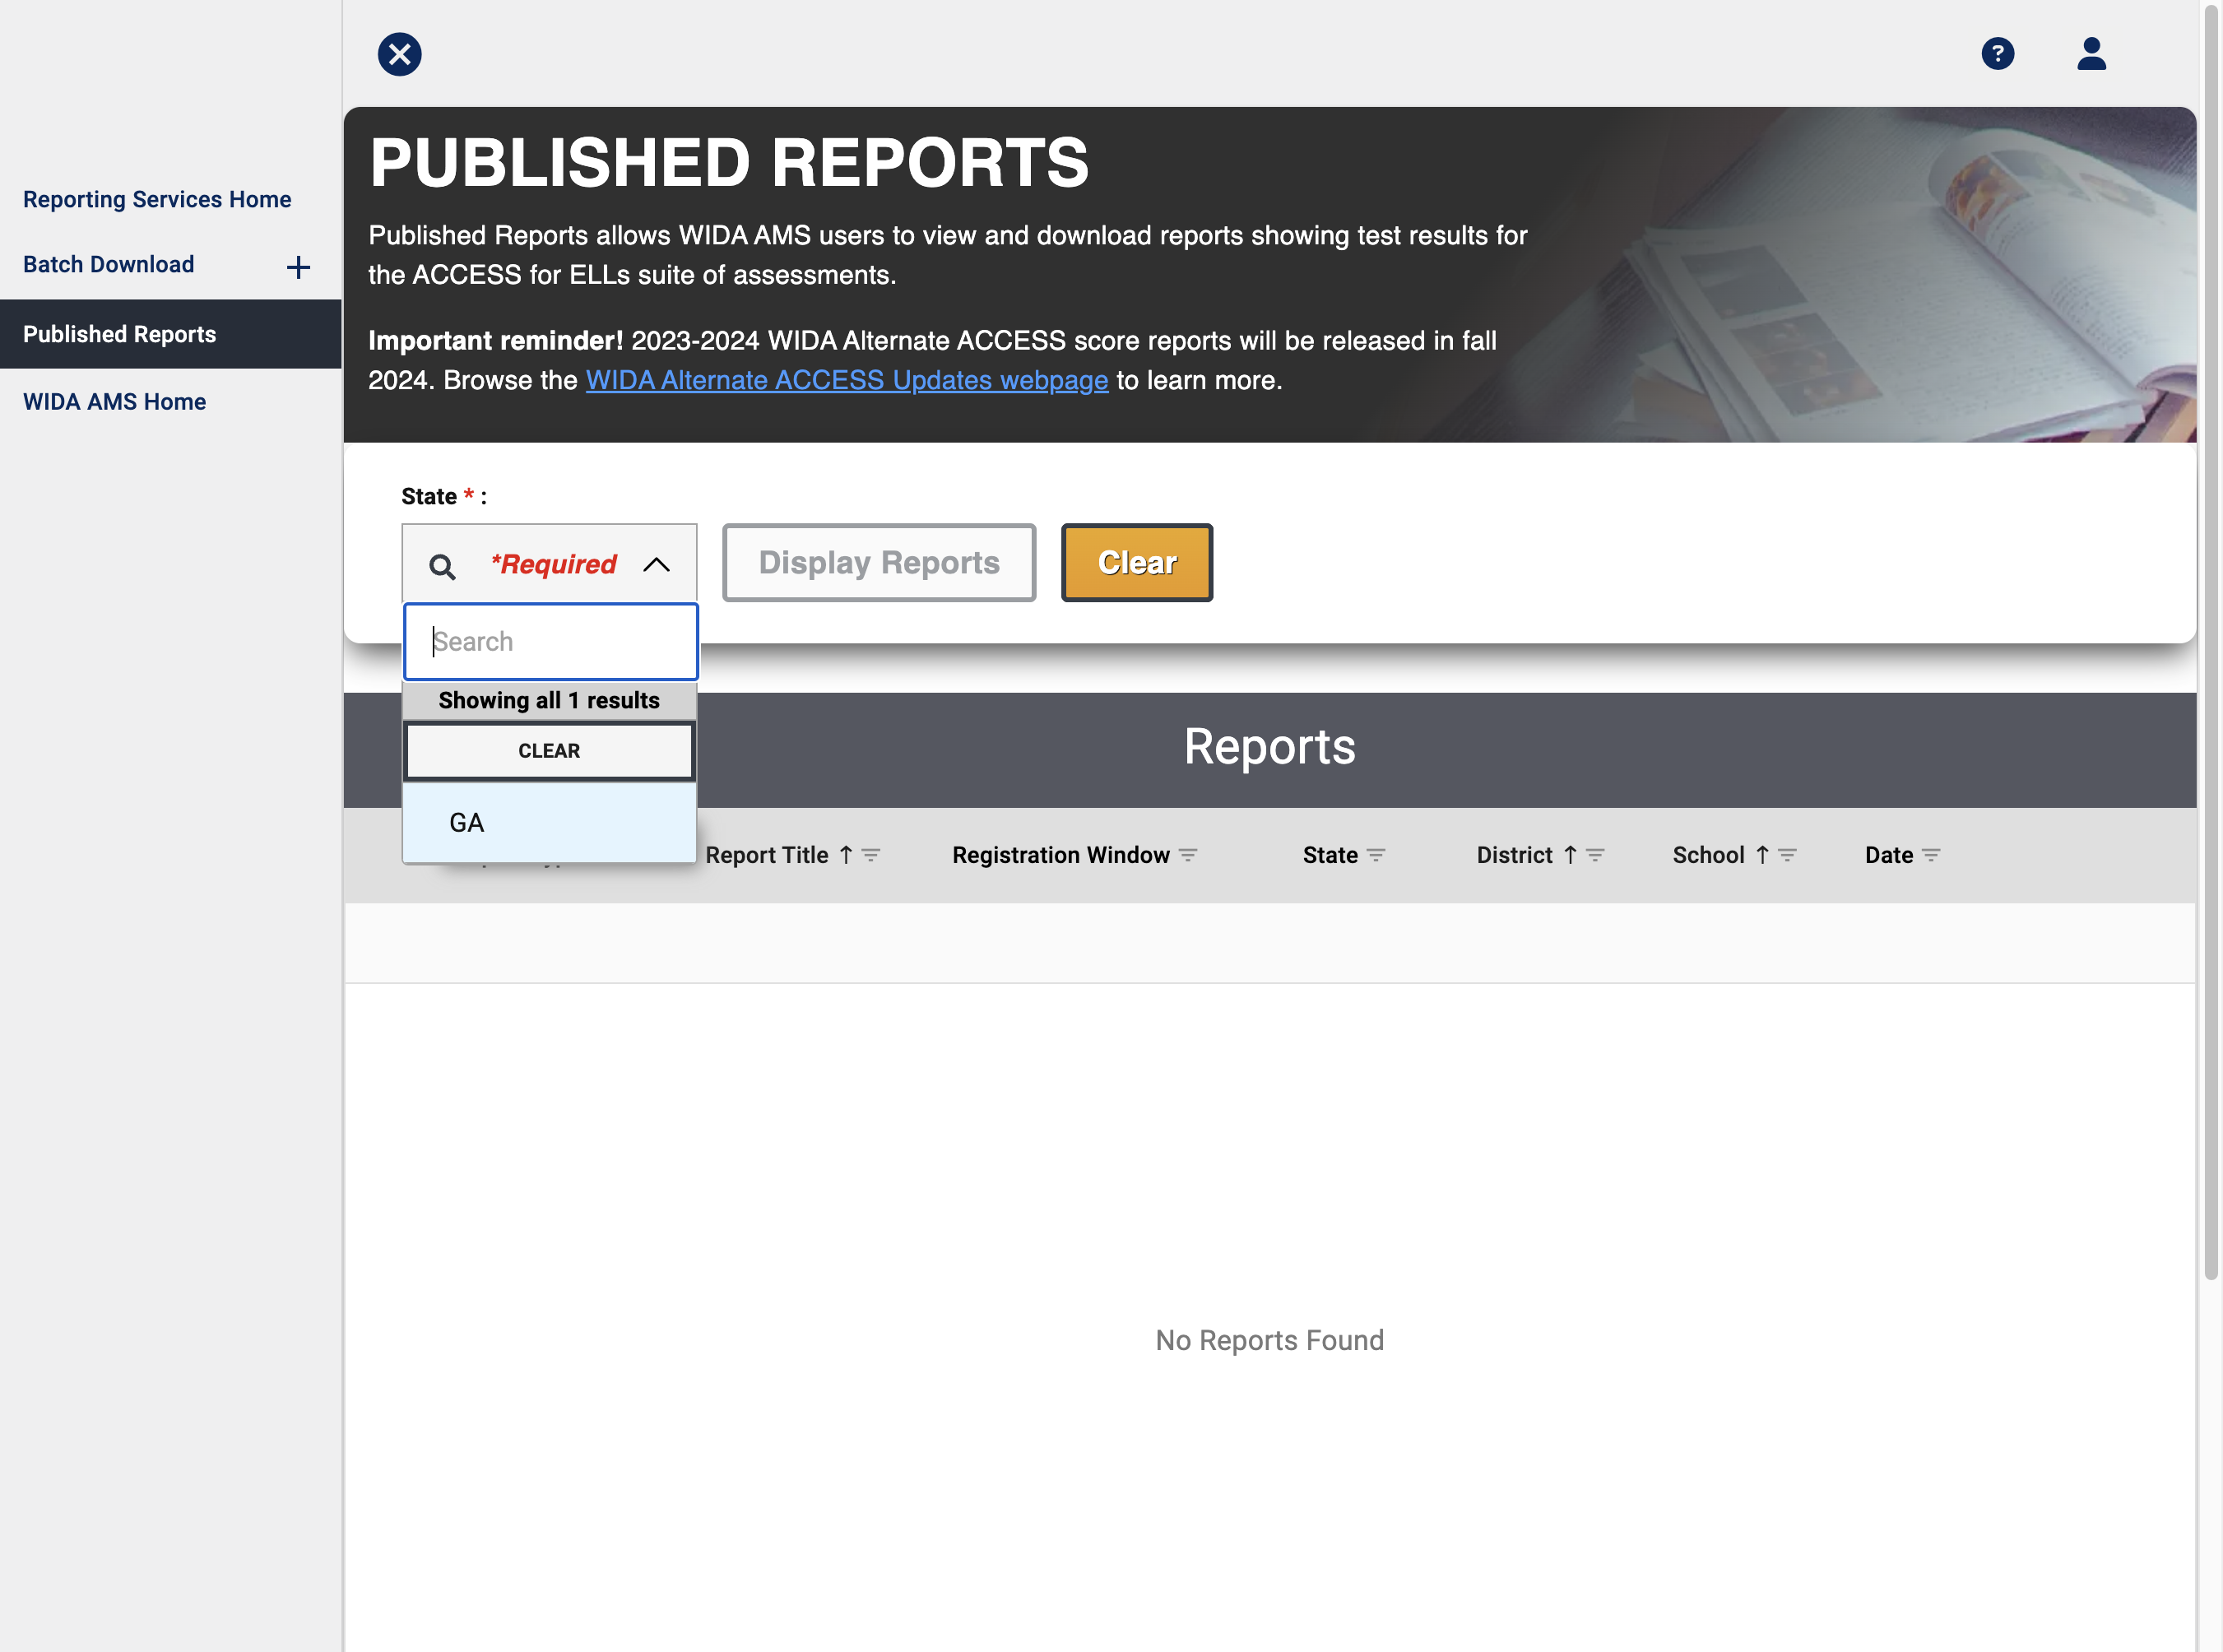The image size is (2223, 1652).
Task: Click the Display Reports button
Action: 879,563
